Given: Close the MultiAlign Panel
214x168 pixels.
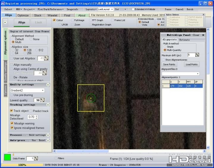Looking at the screenshot, I should coord(203,35).
